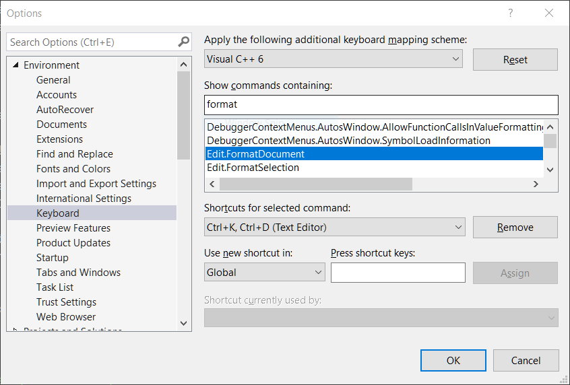
Task: Click the Cancel button
Action: [526, 360]
